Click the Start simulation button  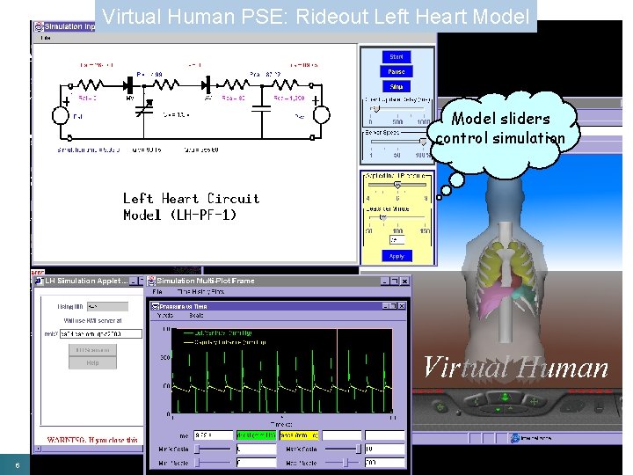click(396, 57)
